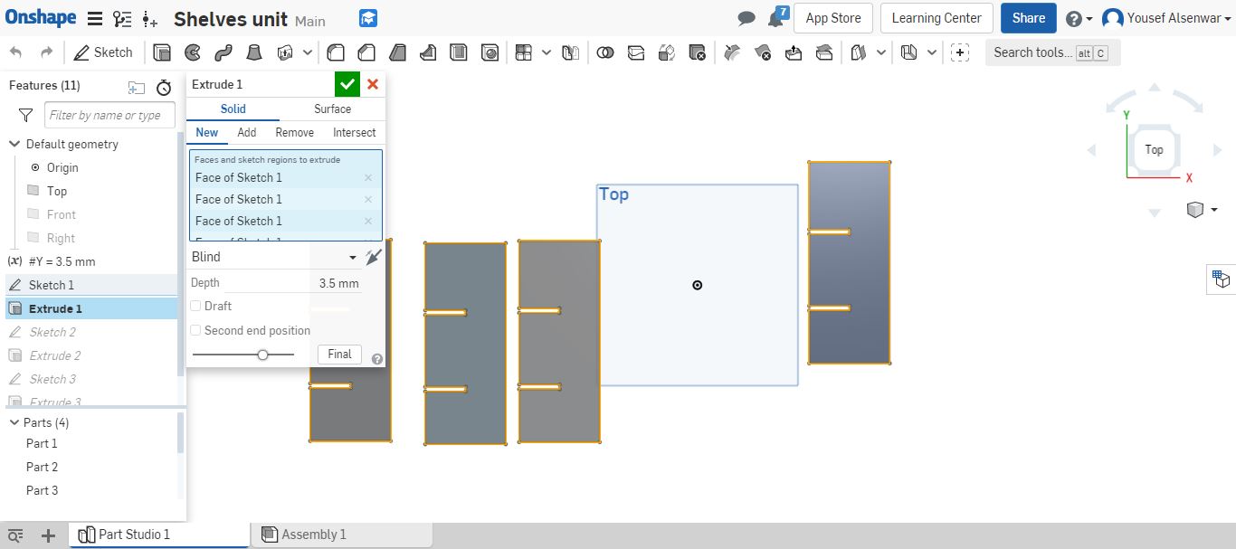Select the Add operation tab
Viewport: 1236px width, 549px height.
click(247, 132)
